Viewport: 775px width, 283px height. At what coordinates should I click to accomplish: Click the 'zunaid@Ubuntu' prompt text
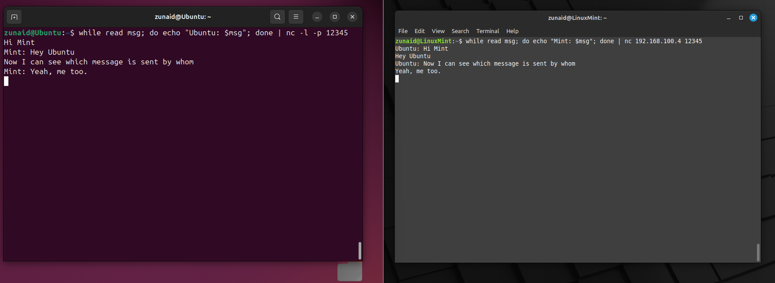click(x=32, y=33)
